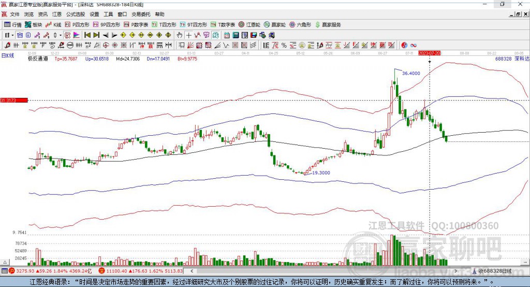Select the red F line tool

356,46
